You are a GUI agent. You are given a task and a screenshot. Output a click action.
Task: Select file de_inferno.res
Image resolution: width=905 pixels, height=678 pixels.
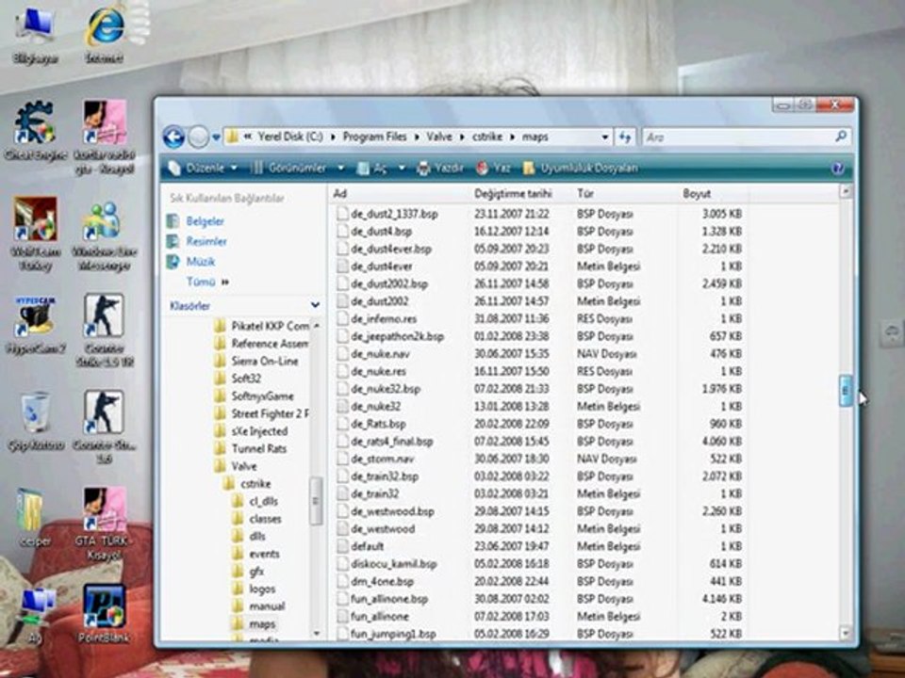click(384, 319)
